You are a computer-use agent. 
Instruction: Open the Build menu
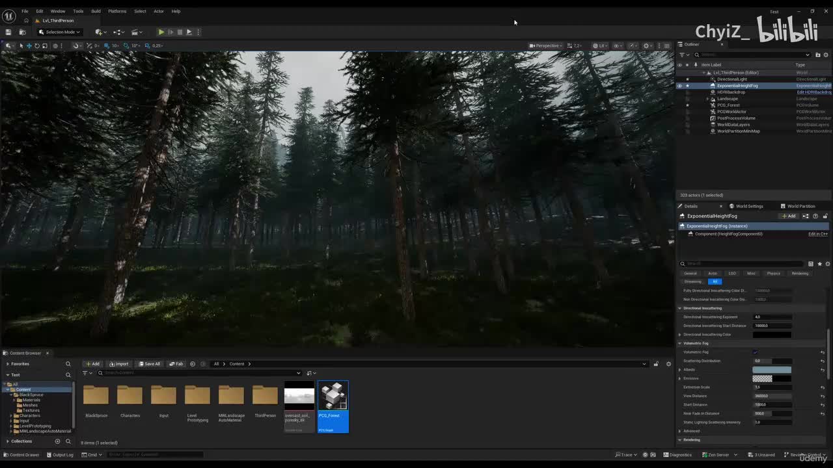point(96,11)
